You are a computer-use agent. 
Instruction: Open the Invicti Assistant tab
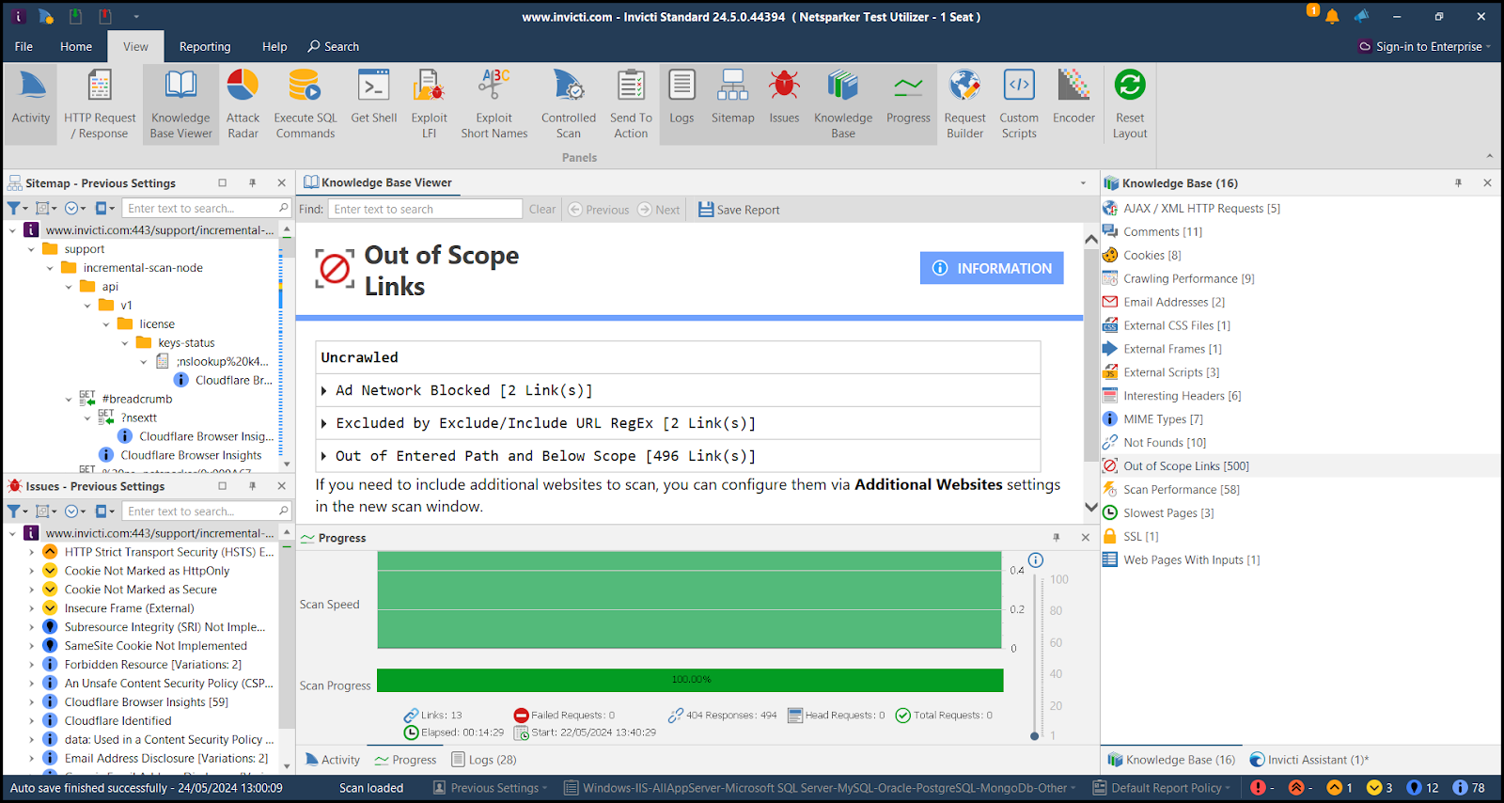1308,760
